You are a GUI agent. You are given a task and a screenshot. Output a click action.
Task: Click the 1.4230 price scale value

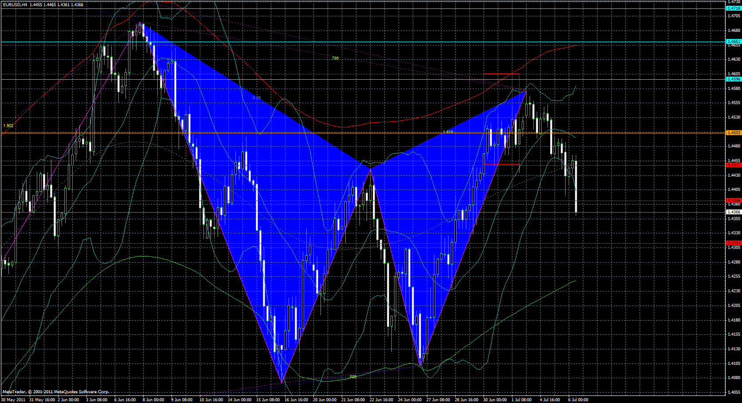(734, 291)
